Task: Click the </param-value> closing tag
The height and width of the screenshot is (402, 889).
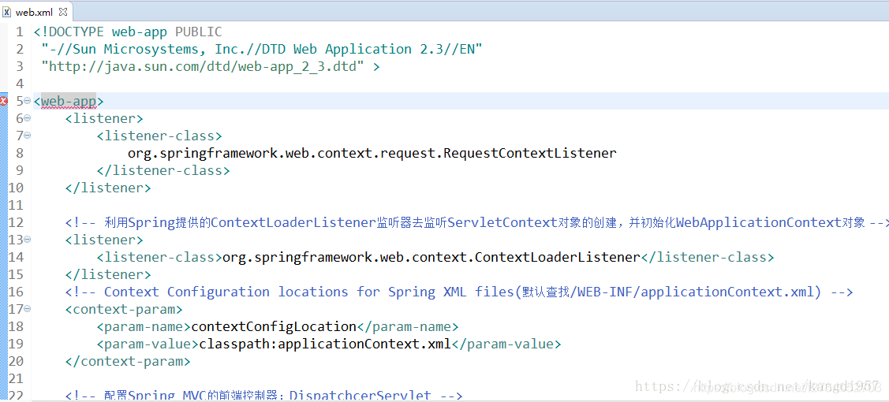Action: click(x=506, y=344)
